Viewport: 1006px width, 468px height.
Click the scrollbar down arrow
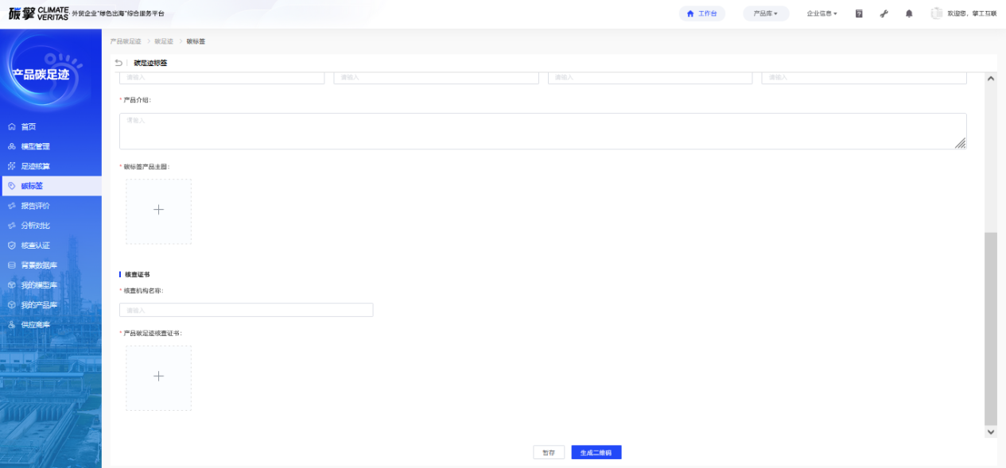(x=990, y=431)
